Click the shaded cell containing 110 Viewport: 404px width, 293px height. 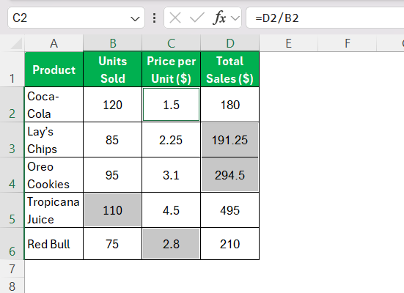click(113, 210)
